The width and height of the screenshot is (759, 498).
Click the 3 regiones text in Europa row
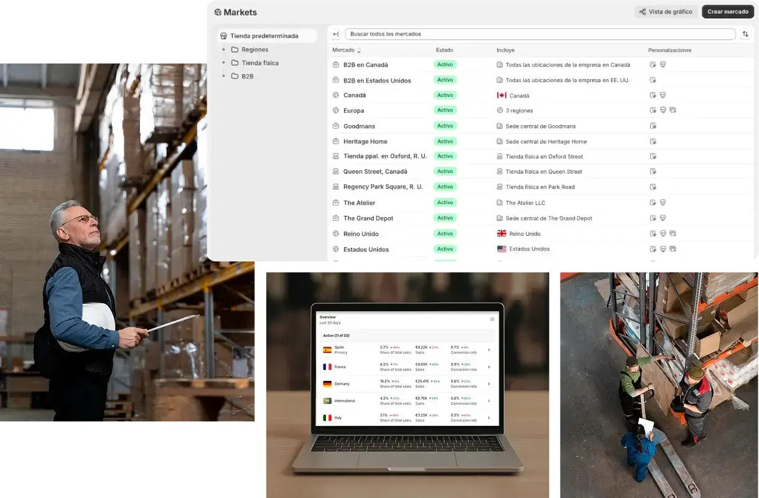click(519, 111)
